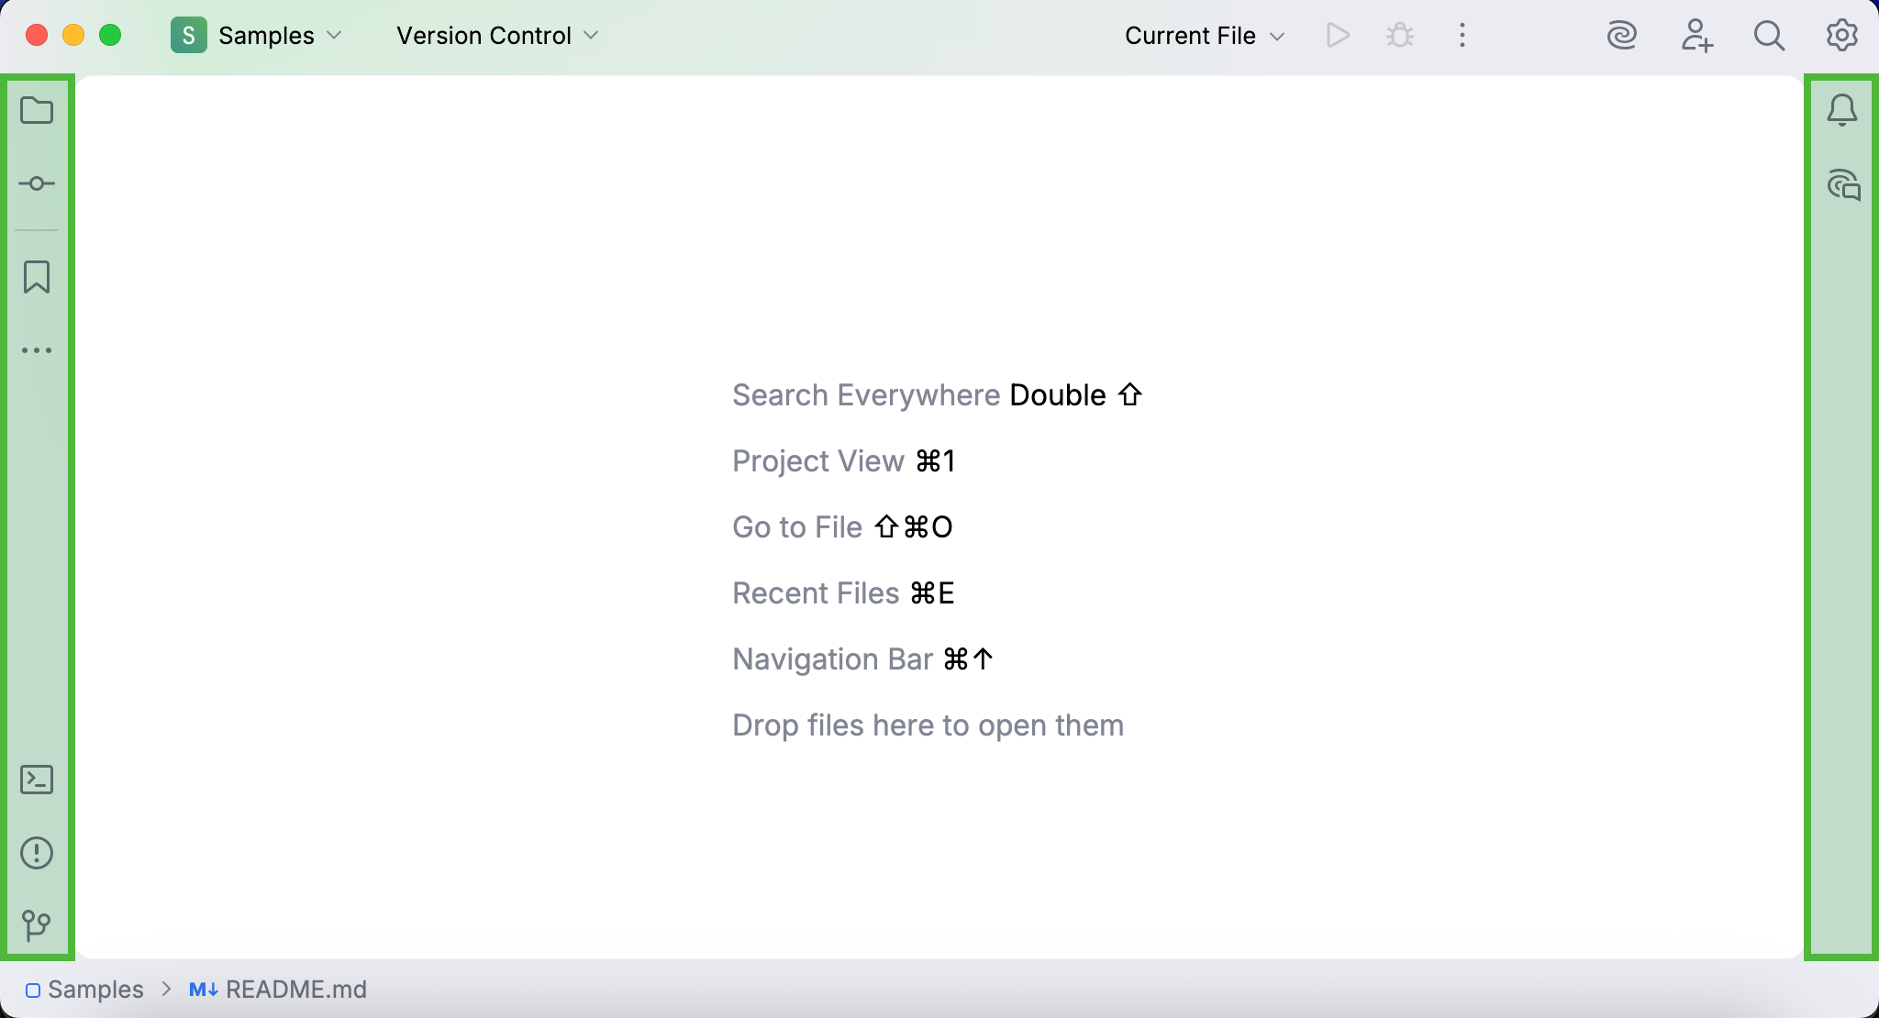Open the IDE Settings gear
Image resolution: width=1879 pixels, height=1018 pixels.
pos(1841,35)
